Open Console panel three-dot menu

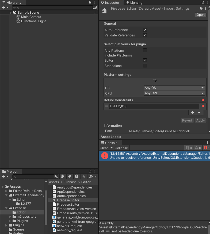coord(207,142)
